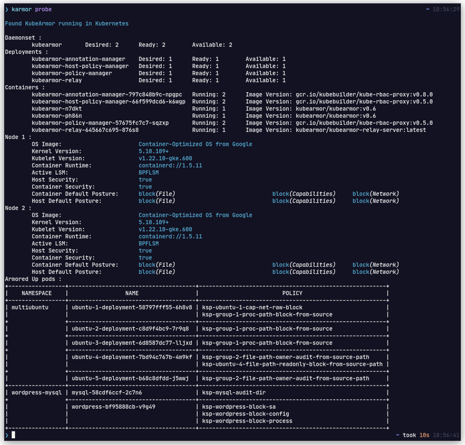Select policy 'ksp-wordpress-block-config'
This screenshot has height=445, width=465.
(245, 414)
